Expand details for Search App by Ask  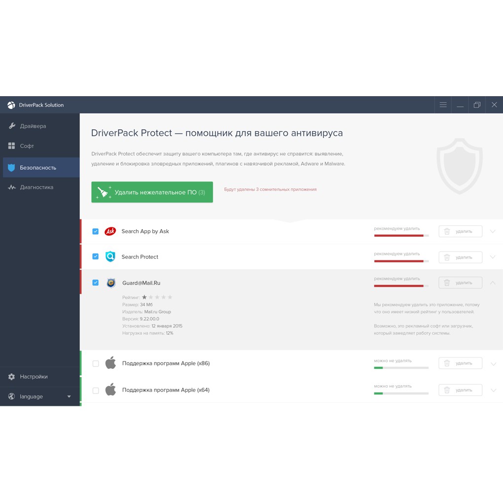(493, 231)
